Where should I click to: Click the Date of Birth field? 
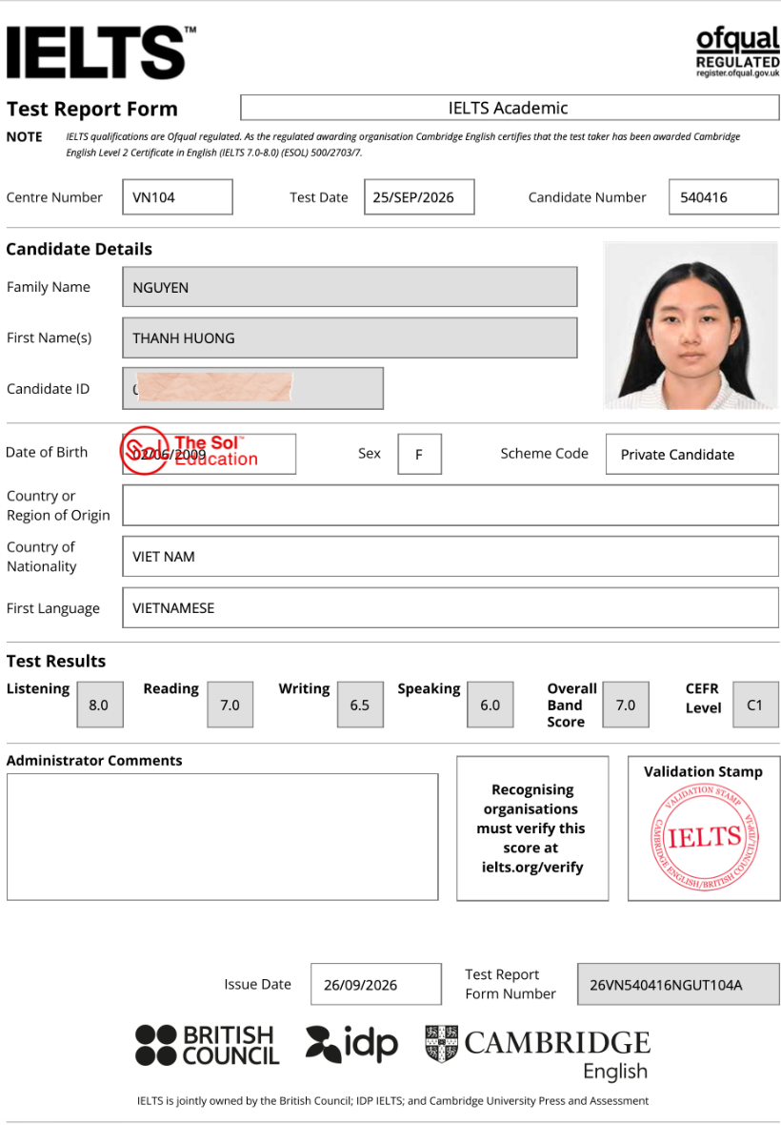coord(210,454)
